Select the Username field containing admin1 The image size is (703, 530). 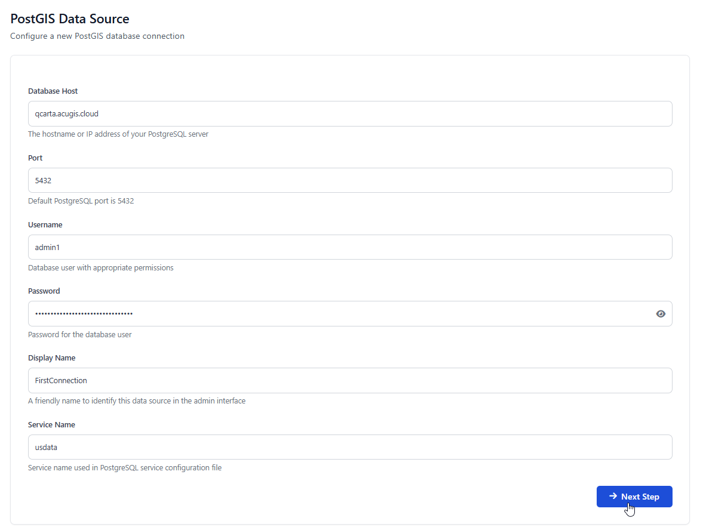point(350,247)
